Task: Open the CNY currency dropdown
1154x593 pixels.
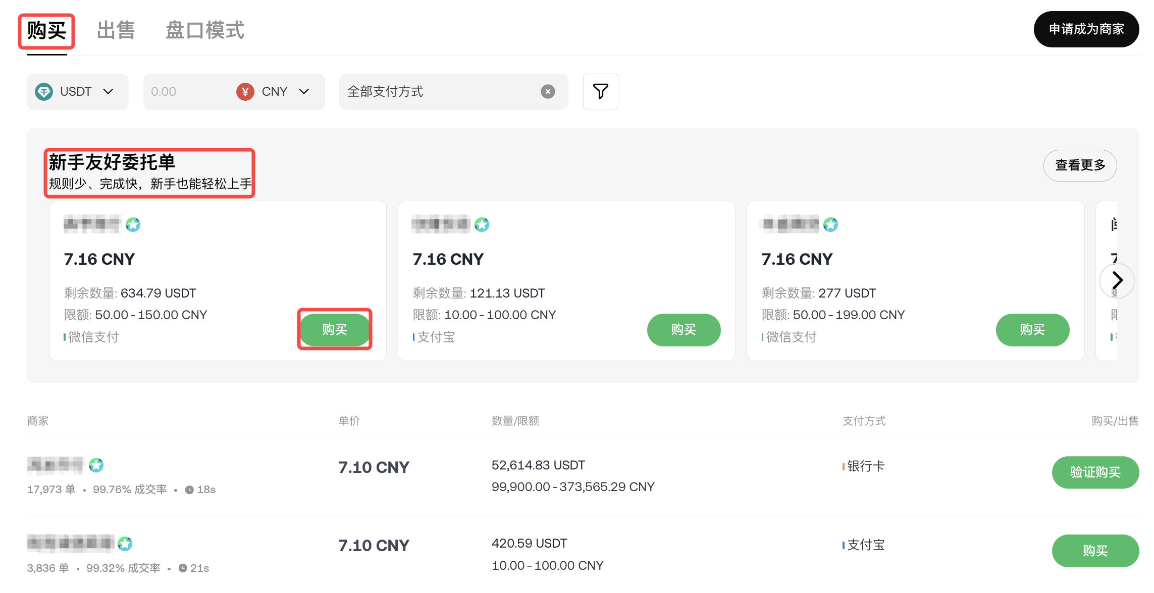Action: click(x=303, y=91)
